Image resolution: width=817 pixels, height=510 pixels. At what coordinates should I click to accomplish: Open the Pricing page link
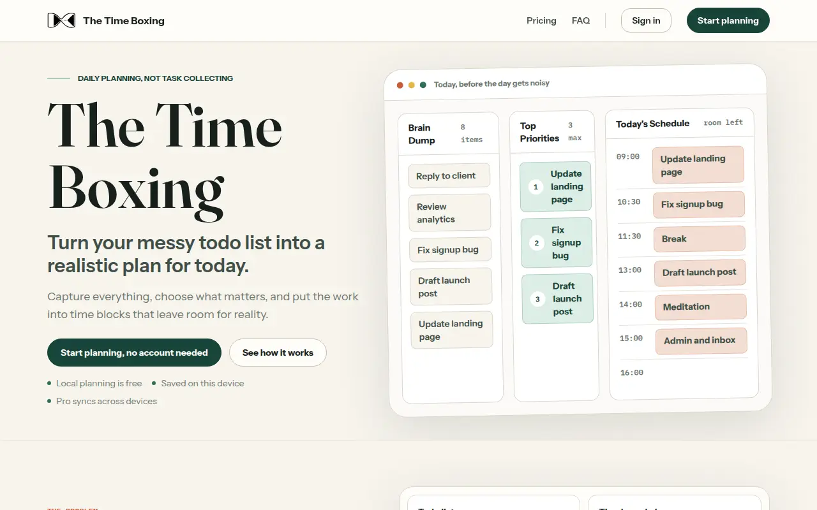[x=541, y=20]
